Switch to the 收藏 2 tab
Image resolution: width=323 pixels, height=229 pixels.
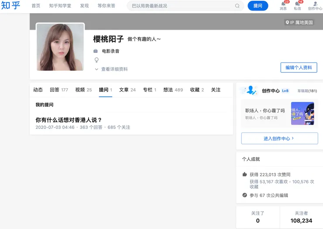(x=197, y=90)
